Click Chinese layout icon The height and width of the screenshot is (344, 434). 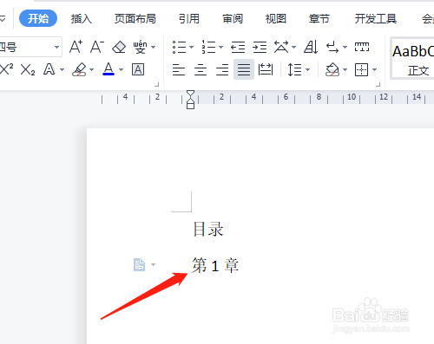click(x=281, y=47)
